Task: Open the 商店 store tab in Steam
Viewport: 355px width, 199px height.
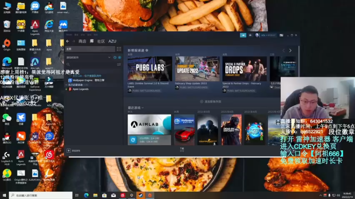Action: 82,41
